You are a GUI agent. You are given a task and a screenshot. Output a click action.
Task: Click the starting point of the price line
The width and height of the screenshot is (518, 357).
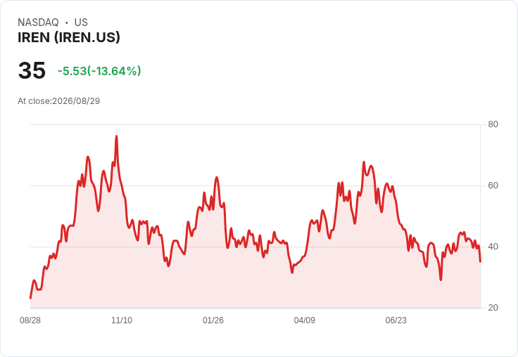click(30, 298)
